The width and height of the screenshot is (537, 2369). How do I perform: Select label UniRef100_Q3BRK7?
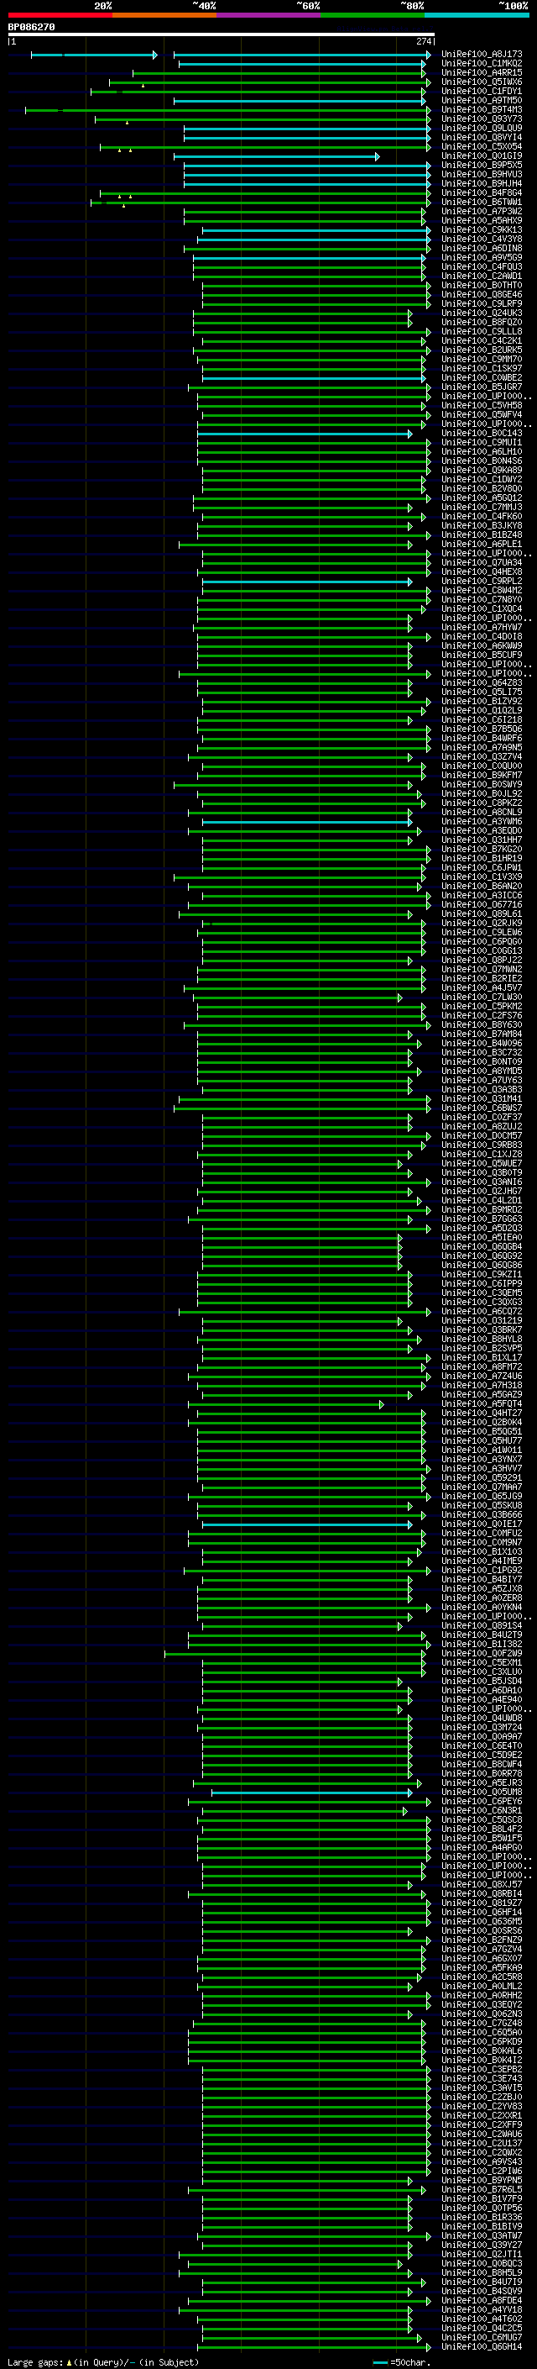pyautogui.click(x=482, y=1329)
